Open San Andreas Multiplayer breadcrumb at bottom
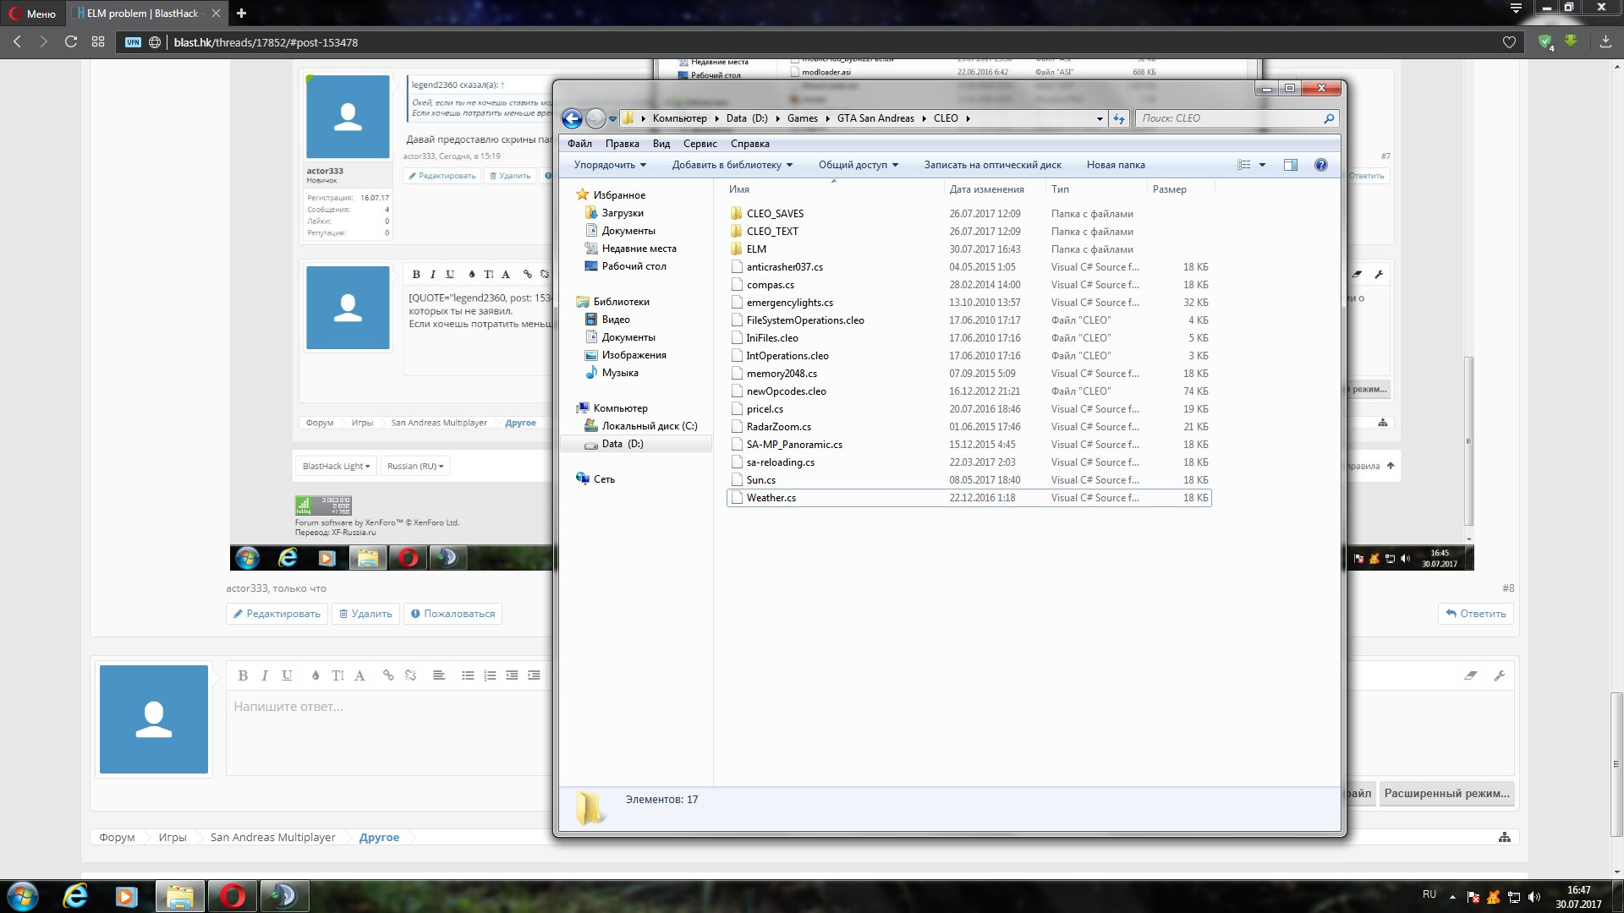Viewport: 1624px width, 913px height. click(272, 837)
